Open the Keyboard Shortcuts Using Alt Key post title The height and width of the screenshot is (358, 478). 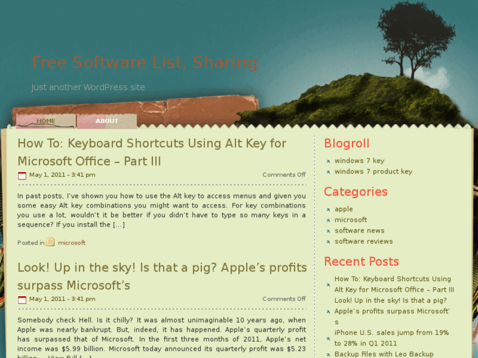pyautogui.click(x=152, y=152)
